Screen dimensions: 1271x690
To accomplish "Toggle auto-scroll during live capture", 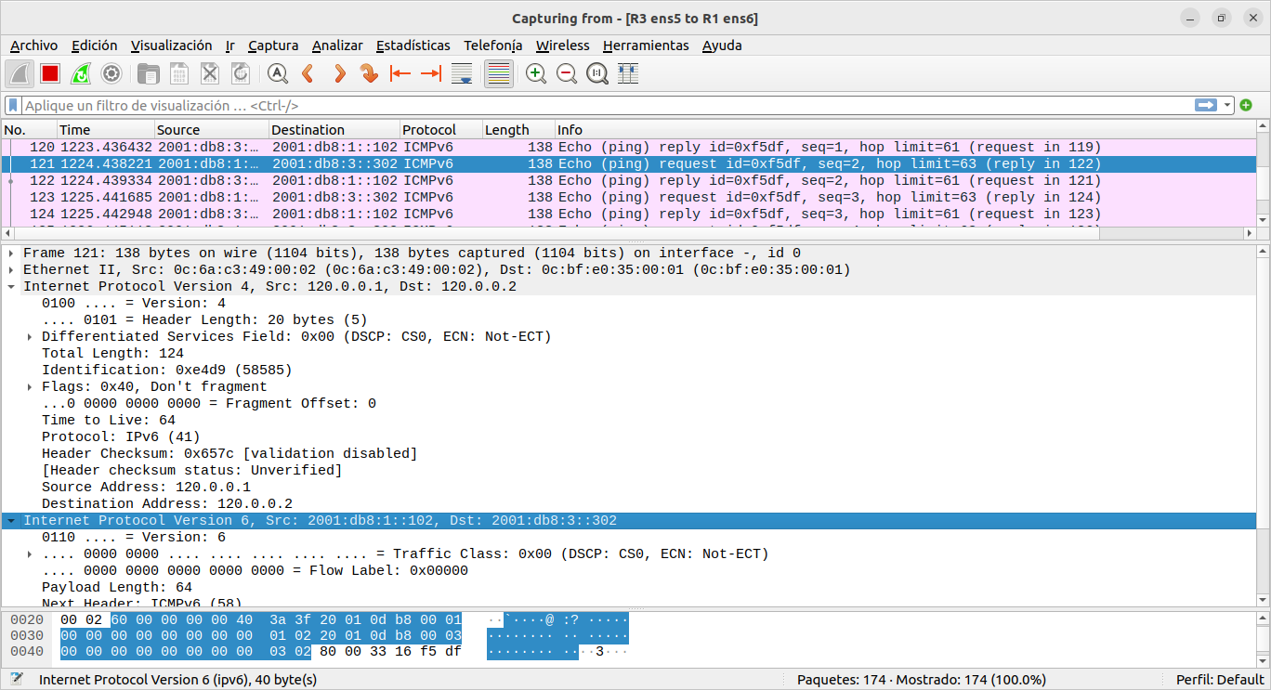I will (462, 73).
